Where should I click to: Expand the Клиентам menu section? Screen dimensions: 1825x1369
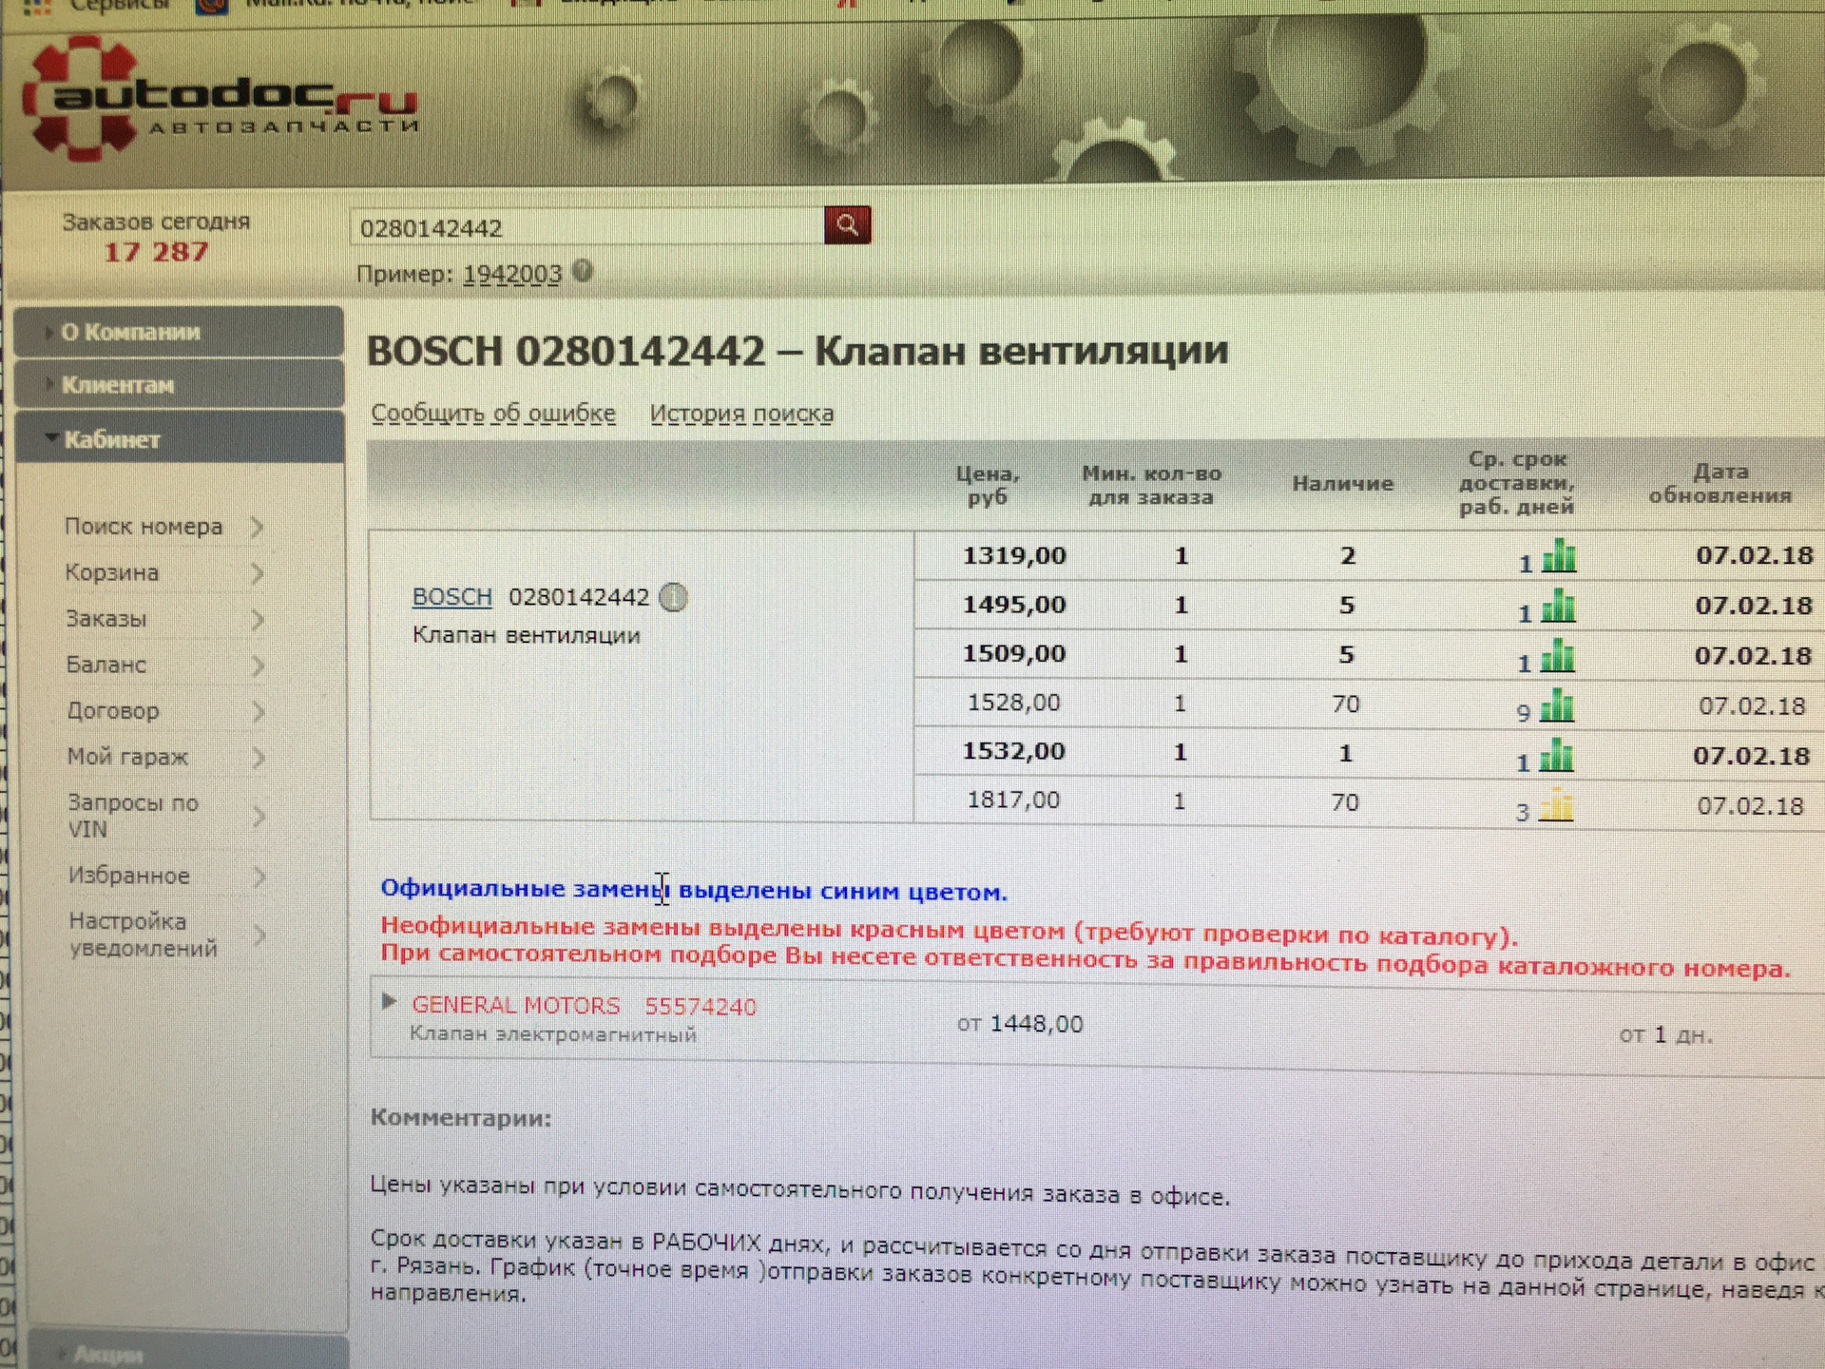pyautogui.click(x=179, y=385)
